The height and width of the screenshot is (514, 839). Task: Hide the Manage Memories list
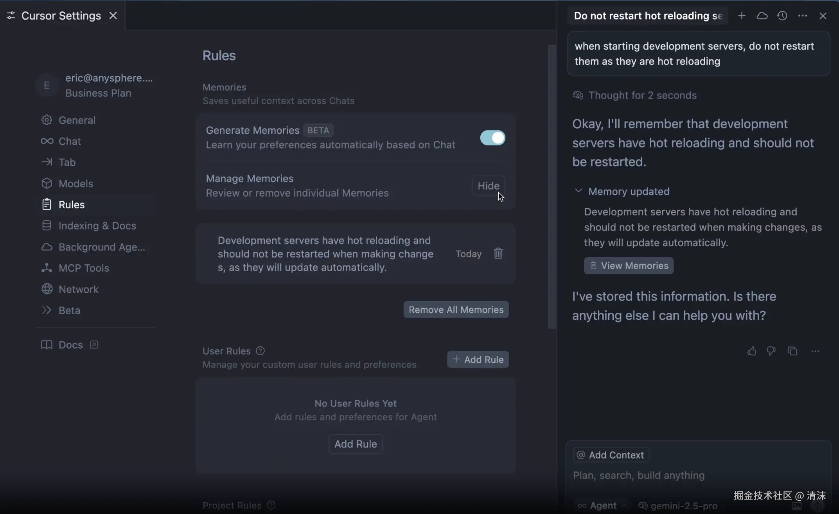[488, 186]
